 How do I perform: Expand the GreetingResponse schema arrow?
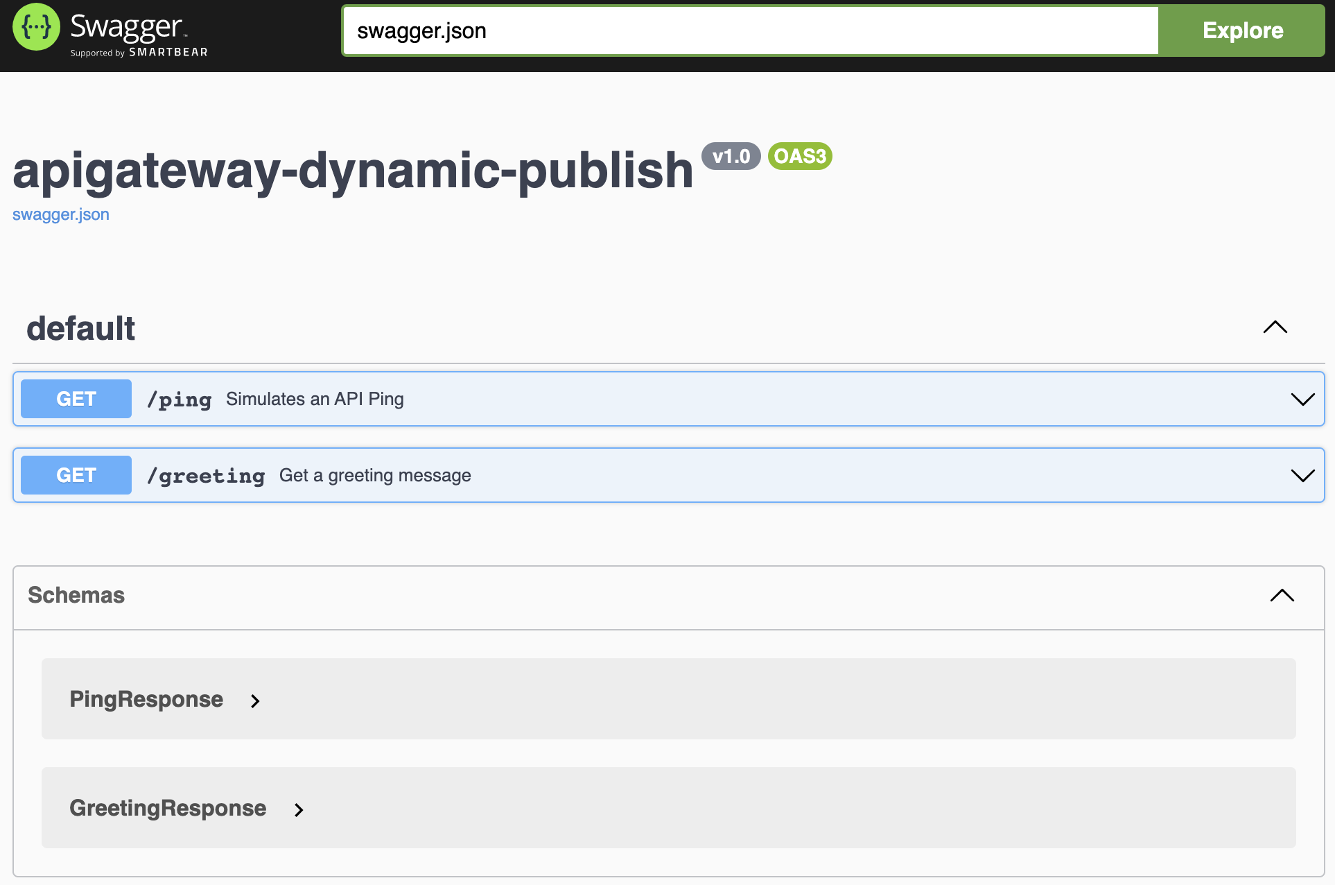(x=299, y=809)
